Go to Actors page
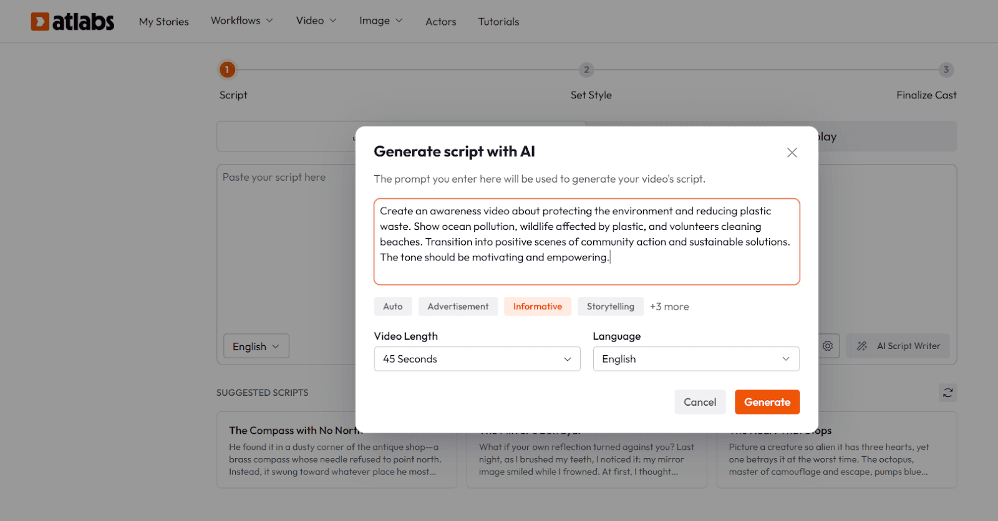998x521 pixels. pos(441,22)
